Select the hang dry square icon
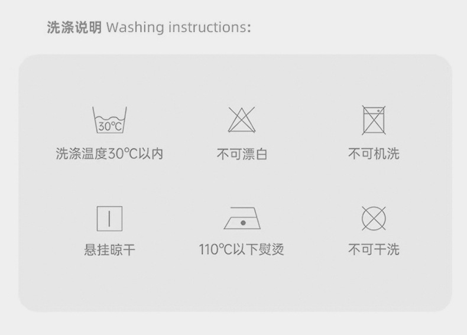The image size is (467, 335). [x=109, y=219]
